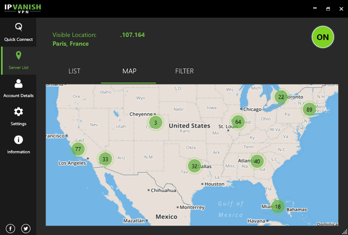Select the 32-server cluster at Dallas

(194, 166)
